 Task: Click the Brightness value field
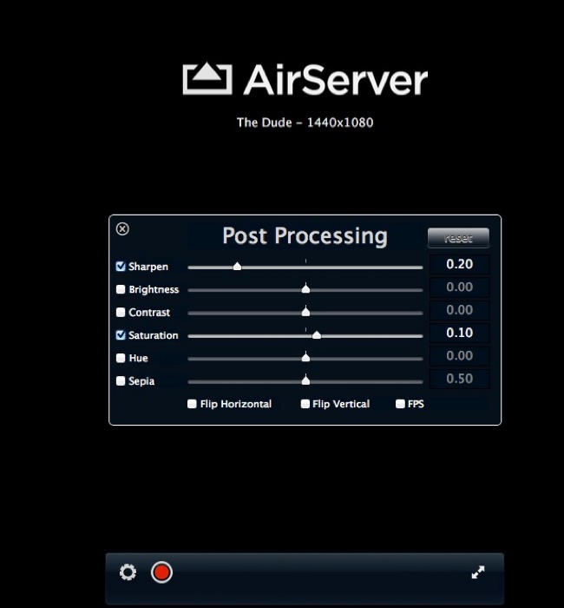[x=459, y=287]
